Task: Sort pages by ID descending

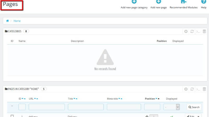Action: point(22,99)
